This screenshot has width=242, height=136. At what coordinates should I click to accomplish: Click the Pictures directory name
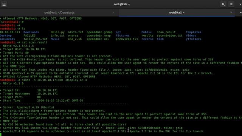point(123,36)
